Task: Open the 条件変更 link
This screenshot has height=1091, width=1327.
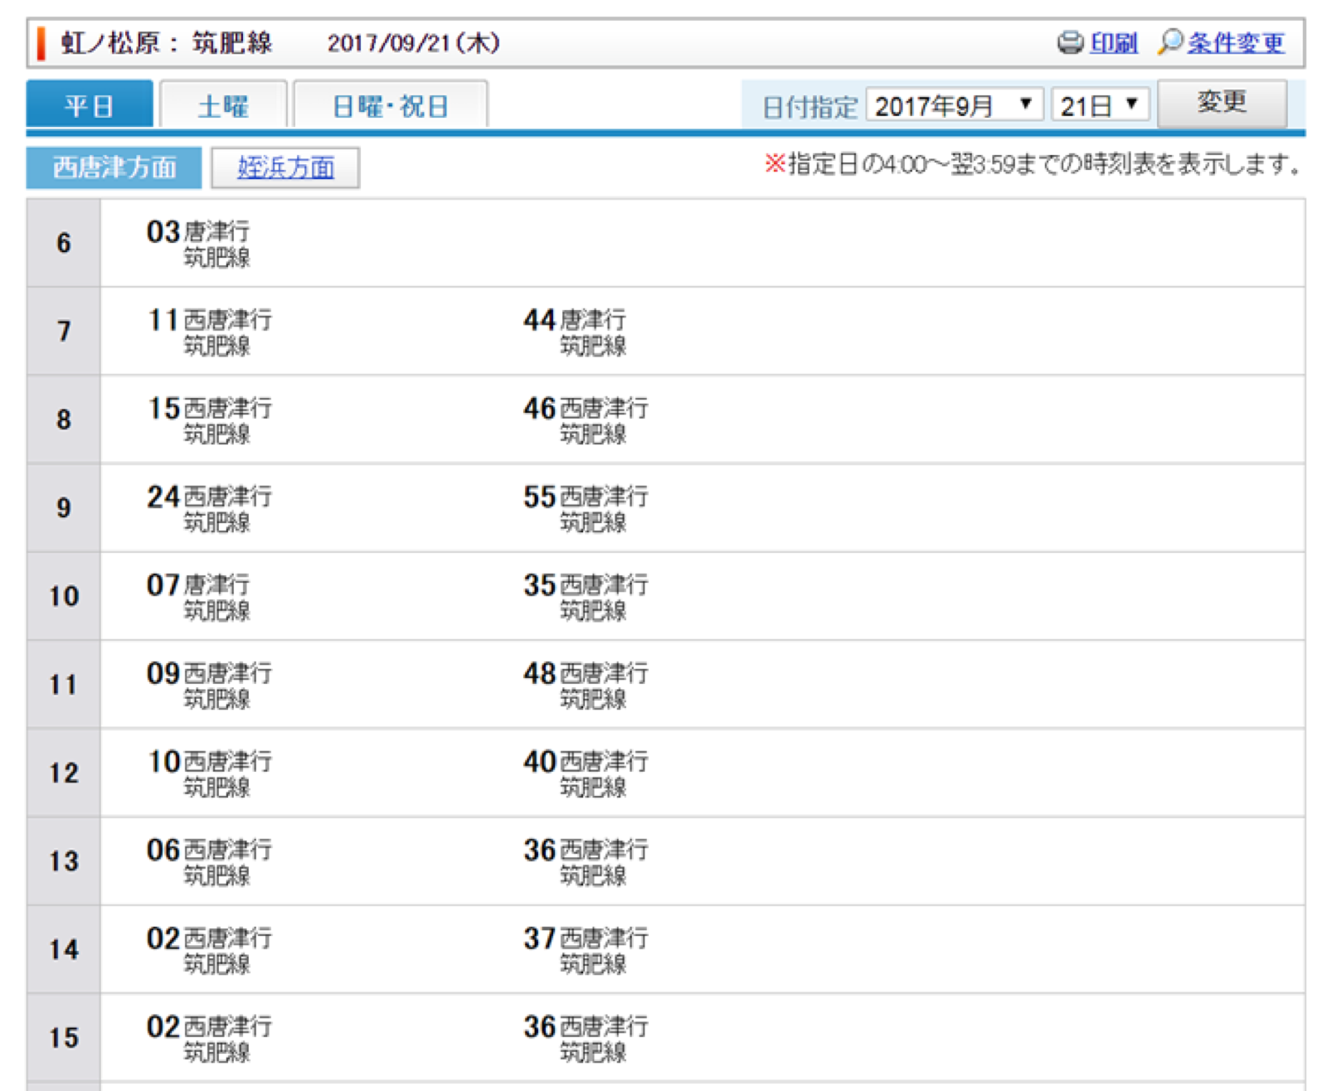Action: point(1235,42)
